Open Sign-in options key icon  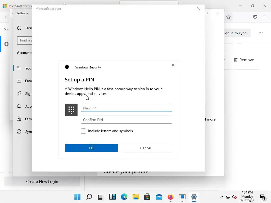(19, 93)
